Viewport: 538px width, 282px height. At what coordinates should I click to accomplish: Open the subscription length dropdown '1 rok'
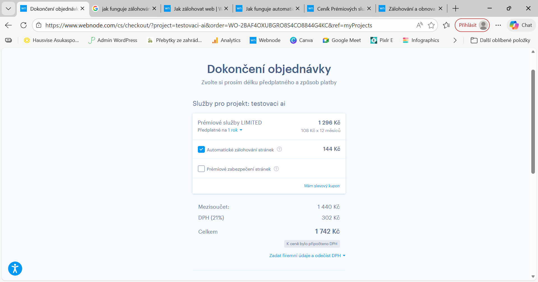[234, 130]
